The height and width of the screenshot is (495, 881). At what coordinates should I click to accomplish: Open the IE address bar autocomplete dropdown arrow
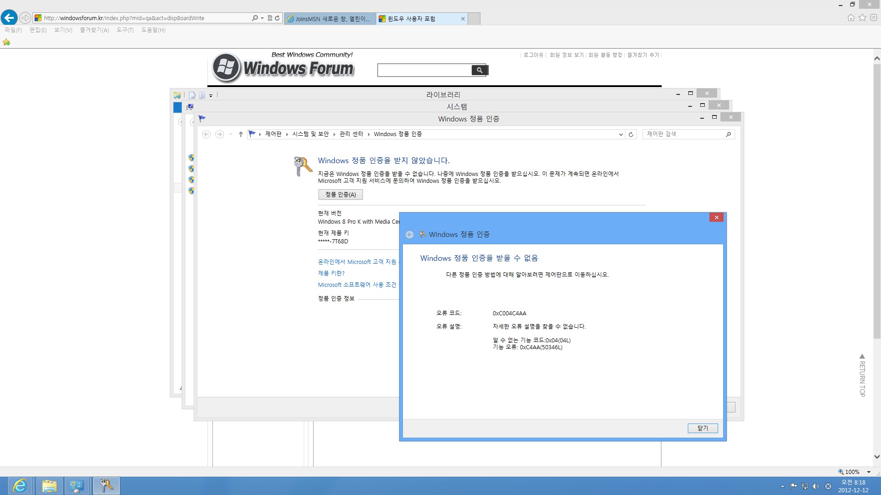click(x=262, y=18)
